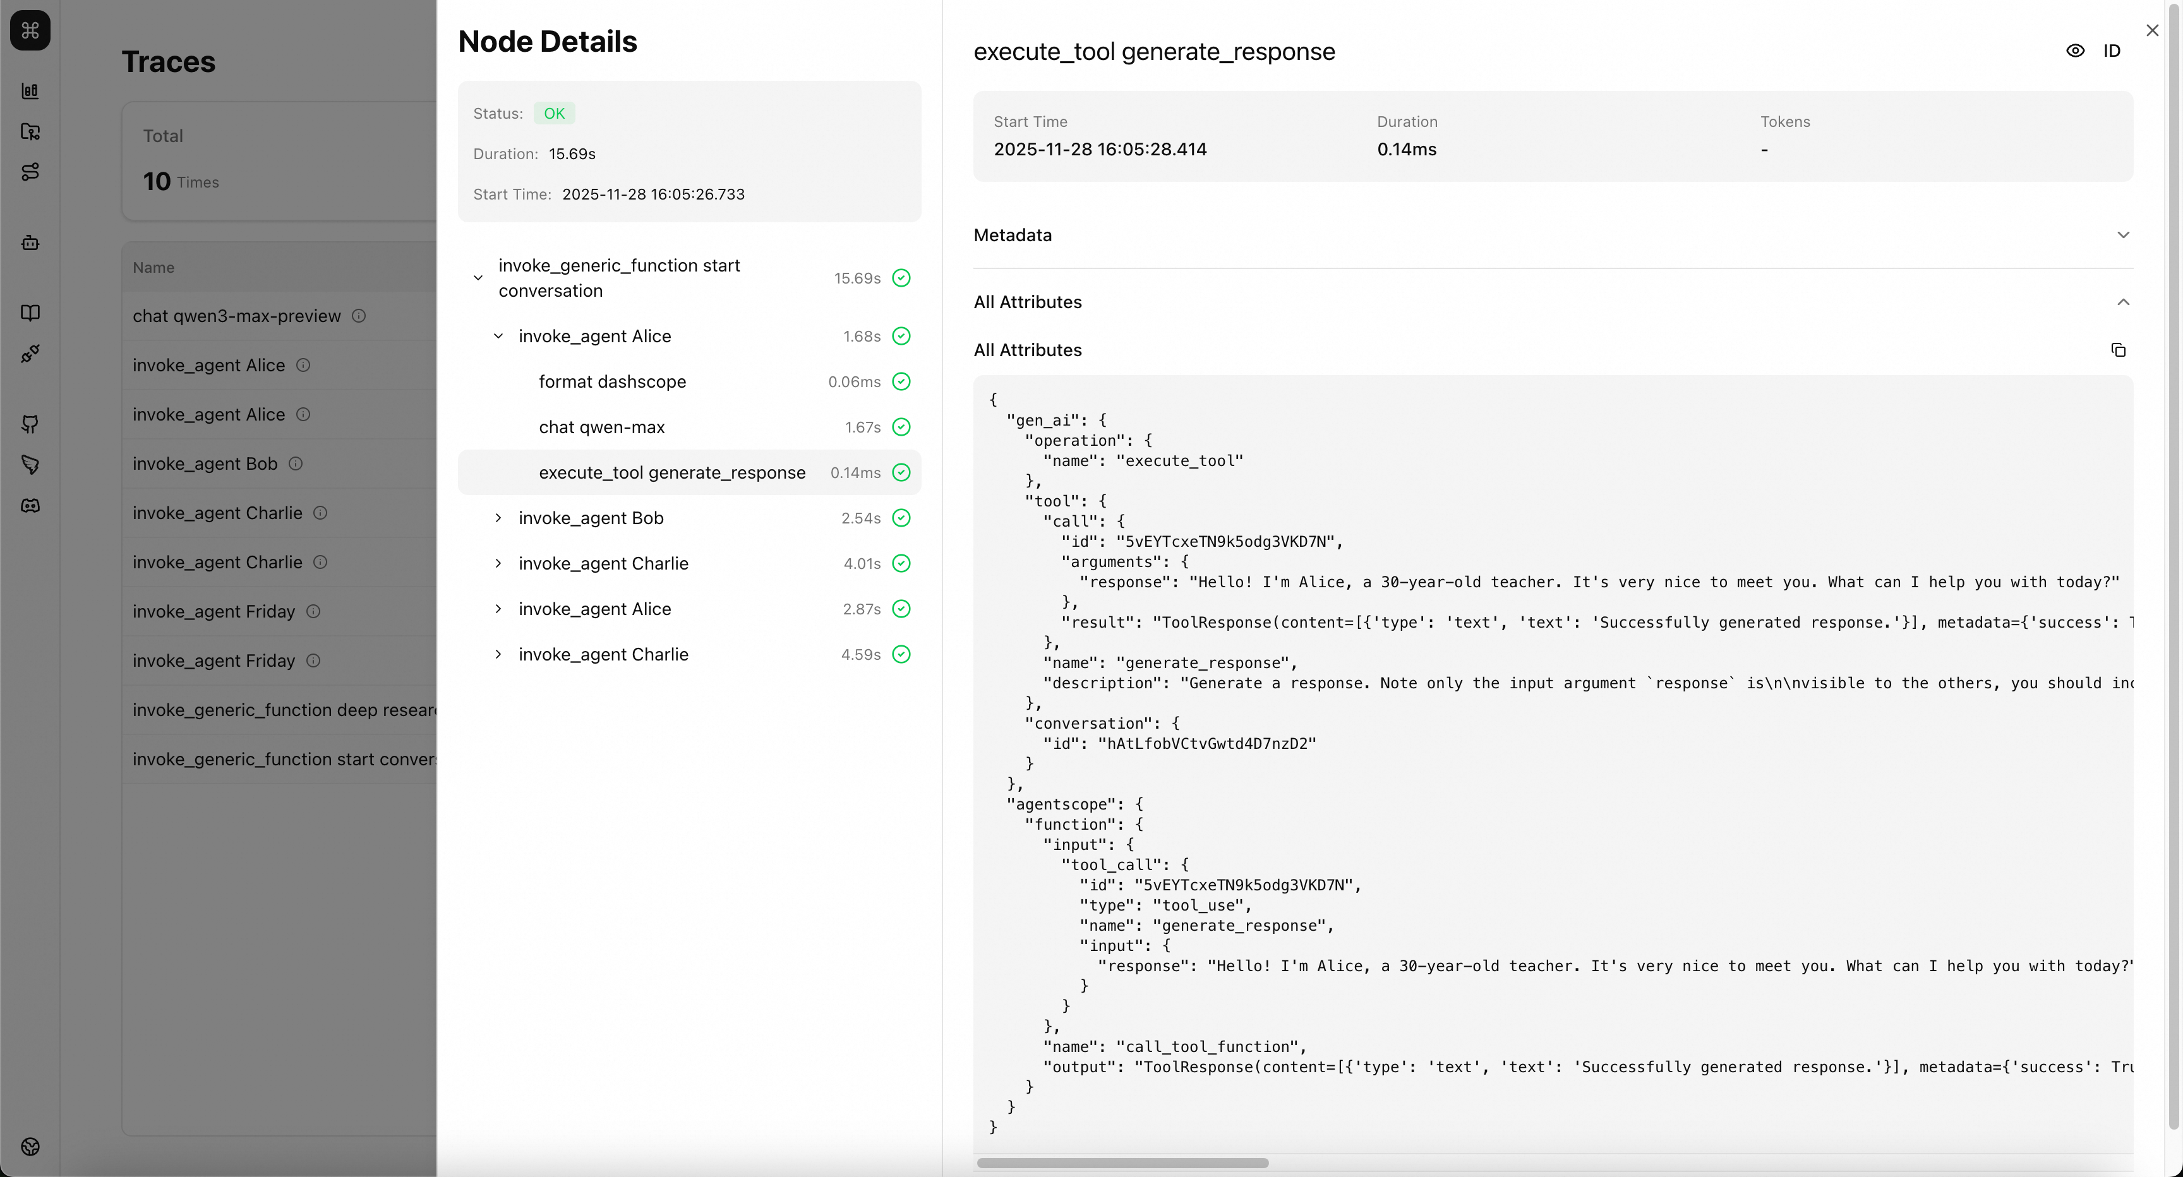Toggle the eye visibility icon near ID
The image size is (2183, 1177).
click(2074, 51)
